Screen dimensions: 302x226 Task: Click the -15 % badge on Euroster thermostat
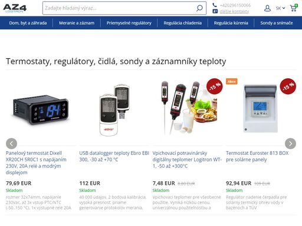click(288, 87)
